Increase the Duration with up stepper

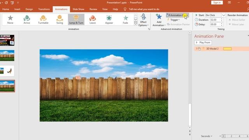click(221, 19)
